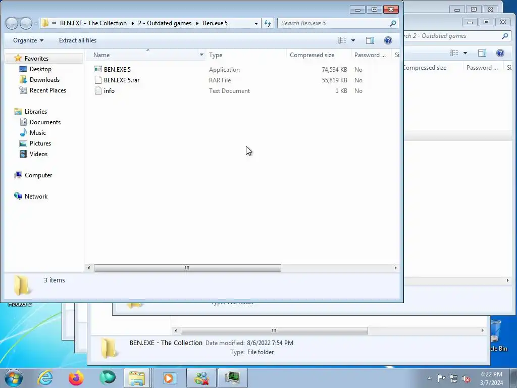Image resolution: width=517 pixels, height=388 pixels.
Task: Navigate to 2 - Outdated games breadcrumb
Action: [x=165, y=23]
